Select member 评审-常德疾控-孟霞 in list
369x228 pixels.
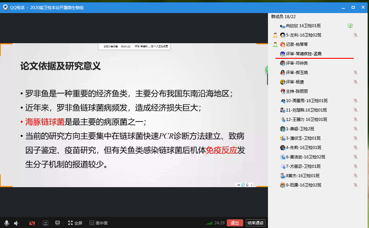point(304,54)
